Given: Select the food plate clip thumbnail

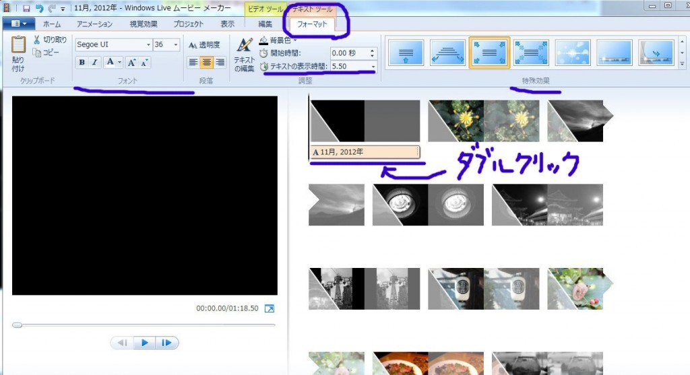Looking at the screenshot, I should pos(428,363).
